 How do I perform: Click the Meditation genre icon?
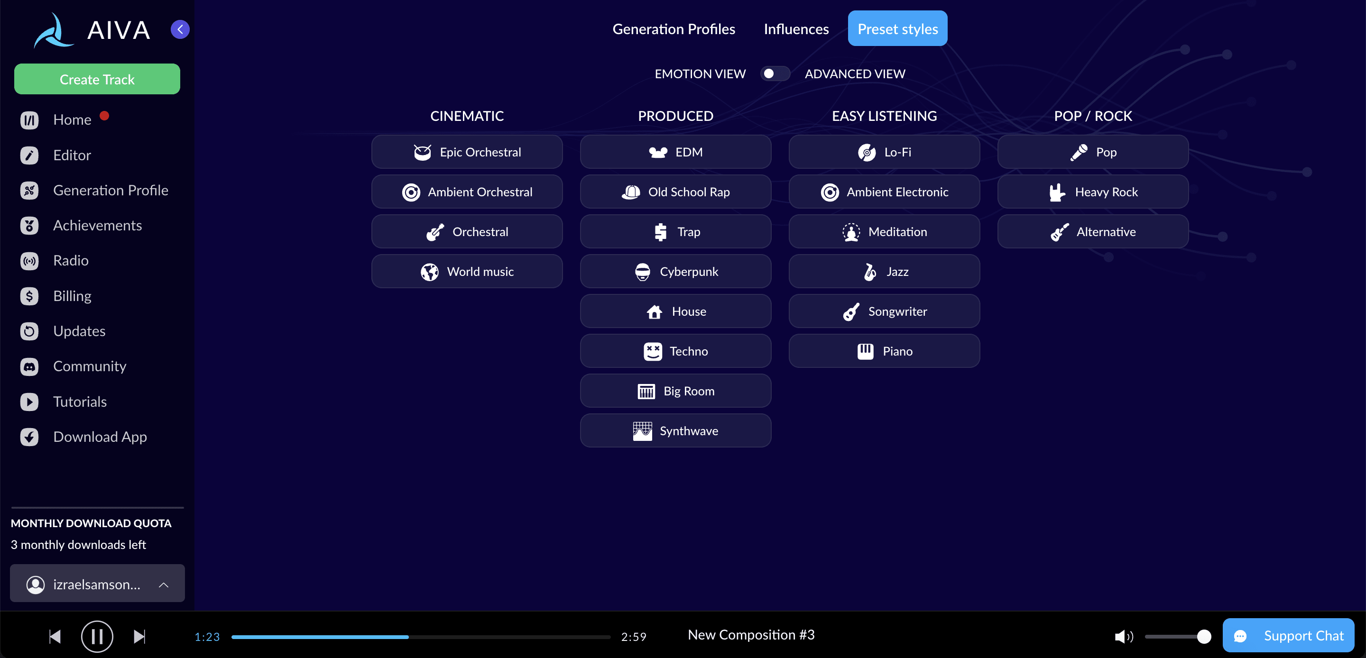point(850,231)
